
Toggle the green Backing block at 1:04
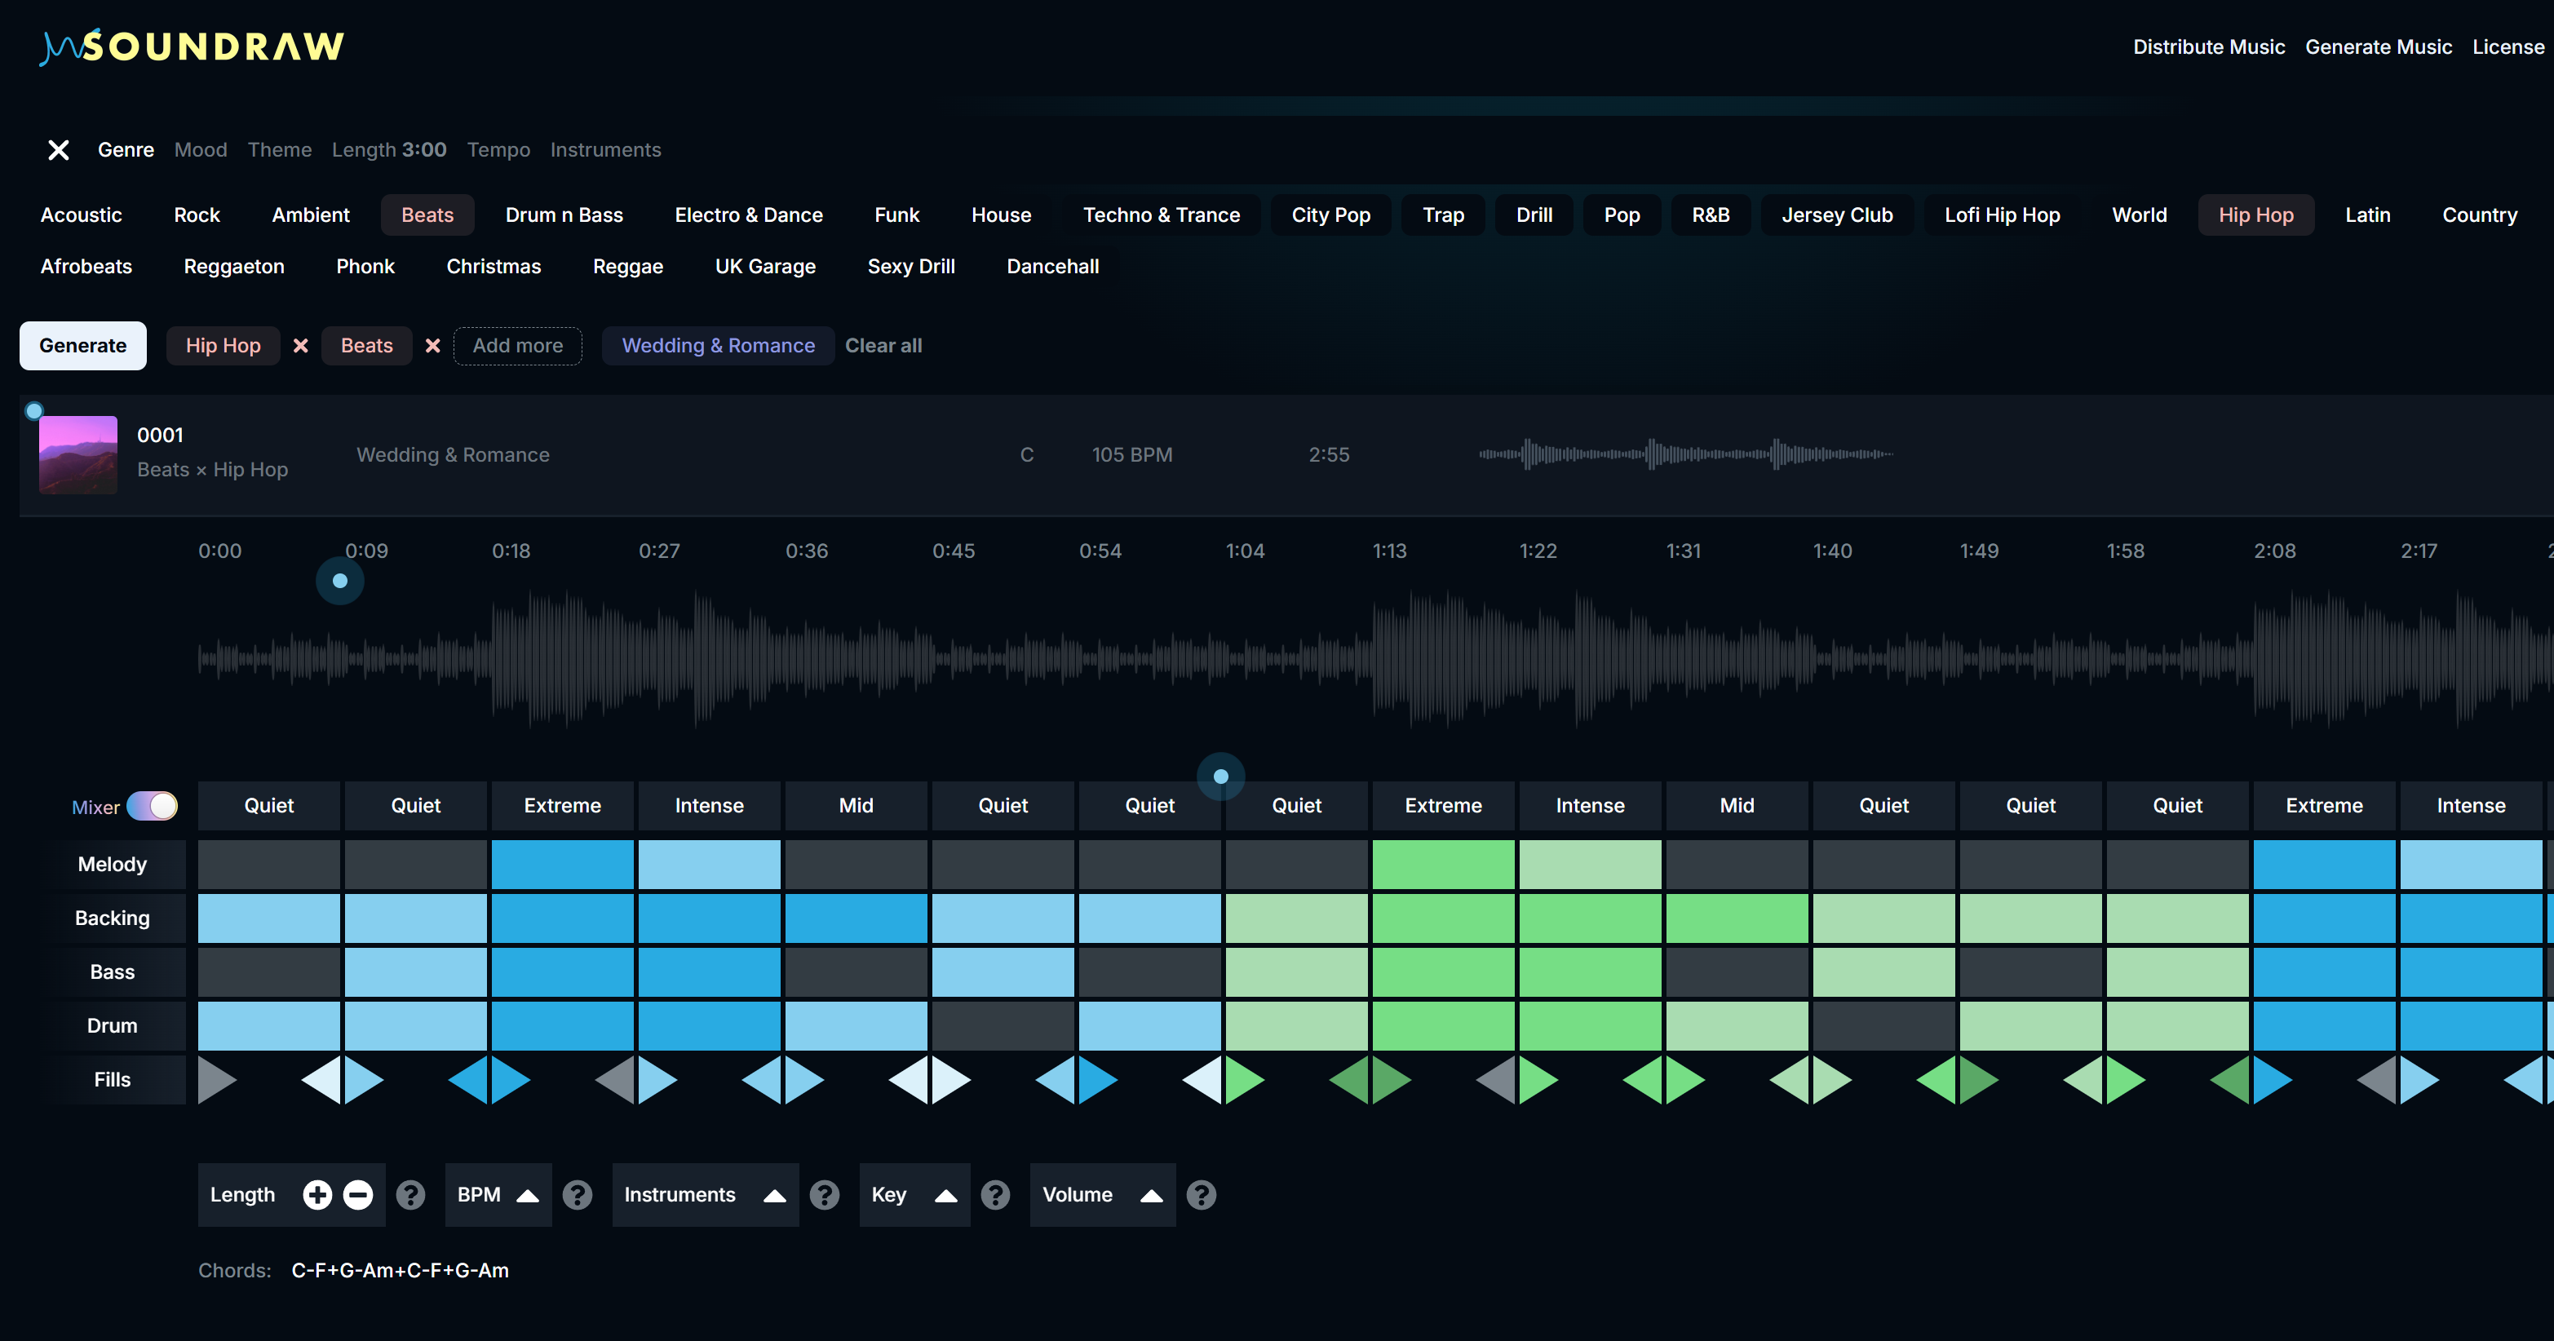tap(1296, 918)
